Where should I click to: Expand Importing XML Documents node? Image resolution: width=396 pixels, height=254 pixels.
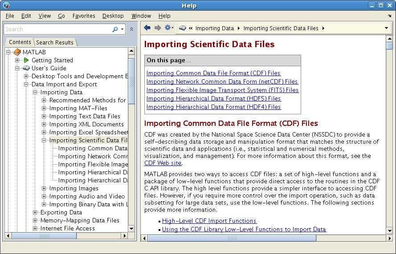pos(44,125)
